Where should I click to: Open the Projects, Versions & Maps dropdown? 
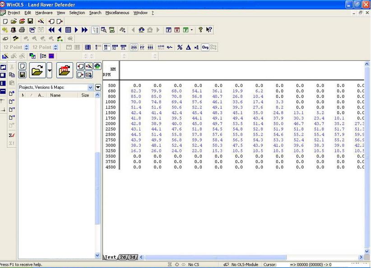click(90, 87)
